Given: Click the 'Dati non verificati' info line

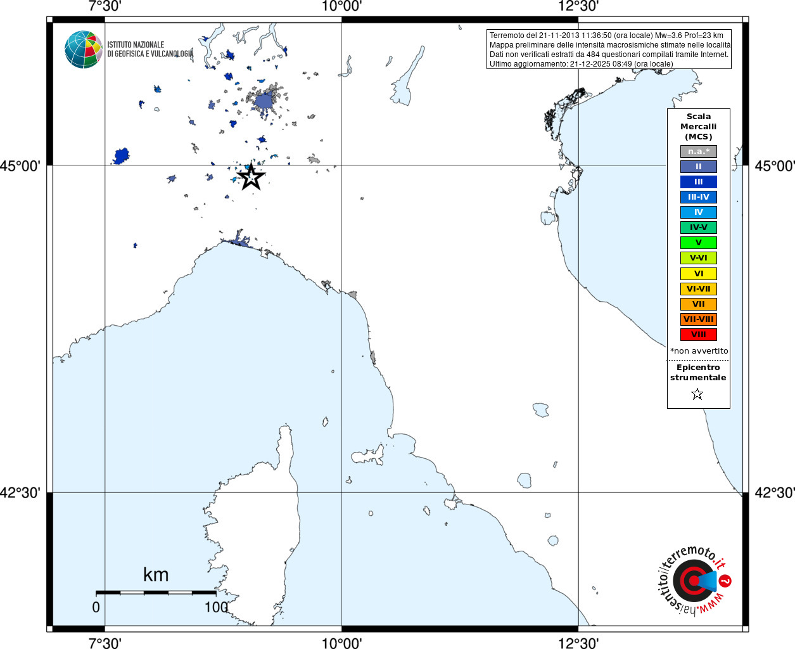Looking at the screenshot, I should point(609,55).
